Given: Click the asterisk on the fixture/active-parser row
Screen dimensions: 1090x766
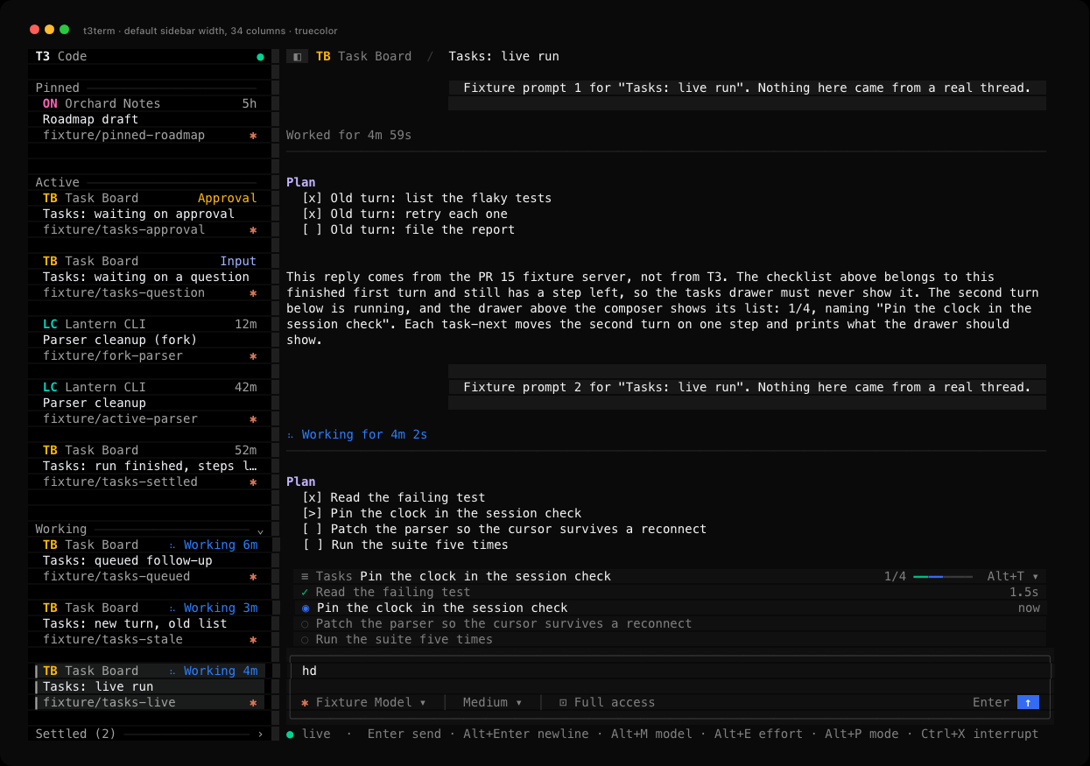Looking at the screenshot, I should 253,419.
